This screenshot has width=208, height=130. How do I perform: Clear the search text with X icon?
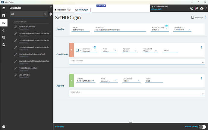tap(45, 14)
